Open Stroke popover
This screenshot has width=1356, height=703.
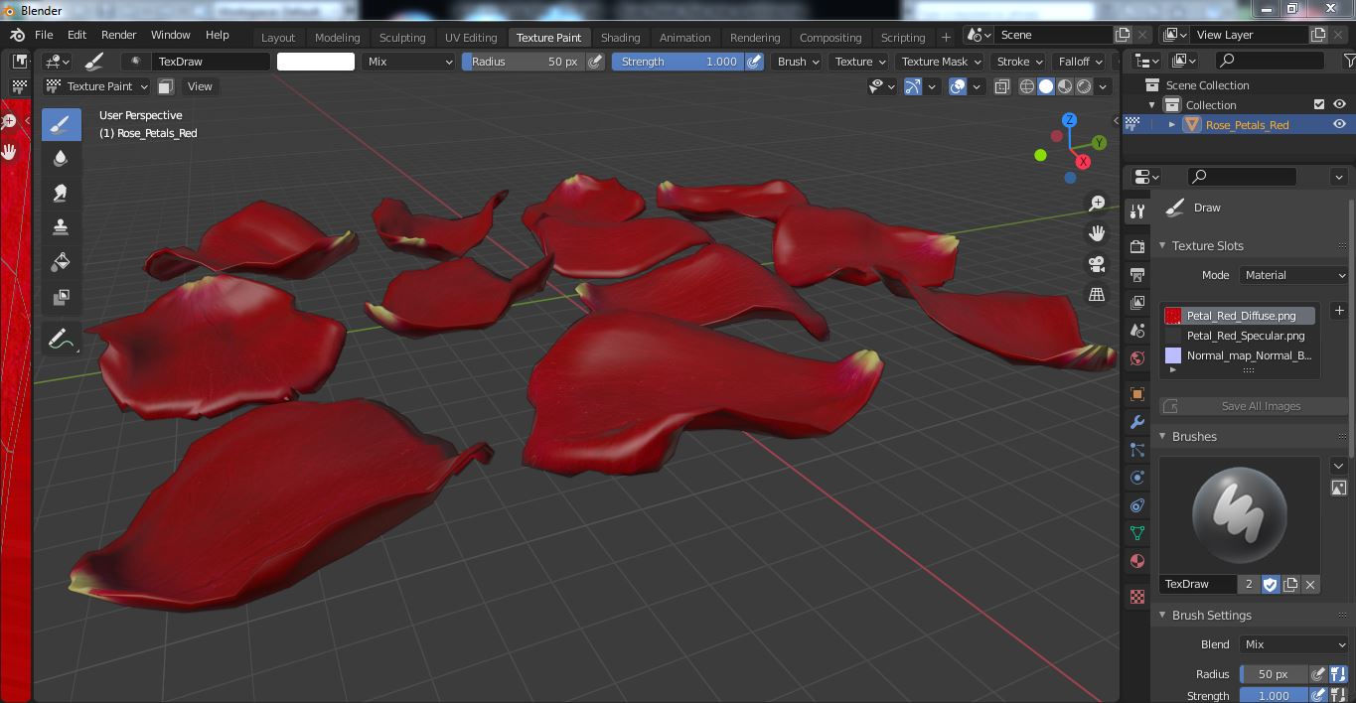1018,62
